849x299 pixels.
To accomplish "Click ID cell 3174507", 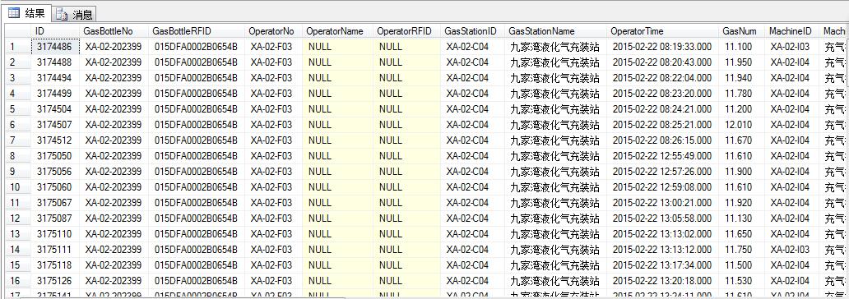I will (x=56, y=125).
